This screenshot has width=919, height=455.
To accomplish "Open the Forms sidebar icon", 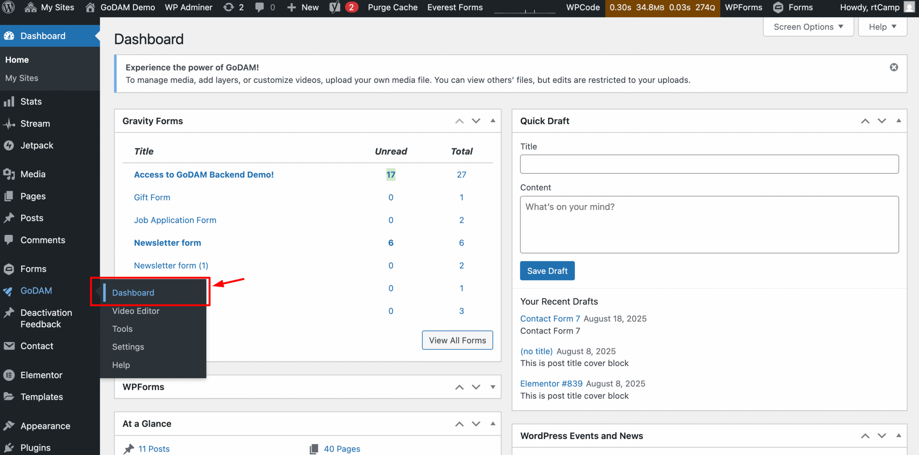I will [9, 269].
